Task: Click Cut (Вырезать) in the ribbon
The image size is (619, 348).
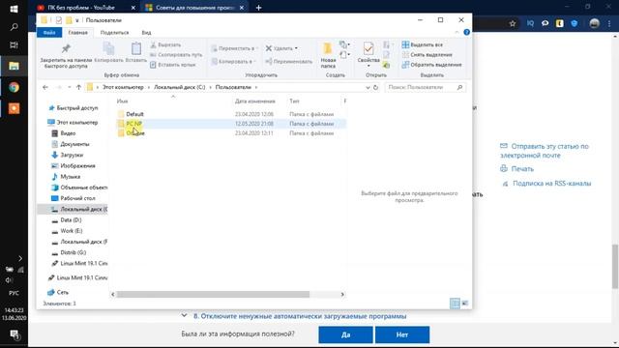Action: (x=165, y=45)
